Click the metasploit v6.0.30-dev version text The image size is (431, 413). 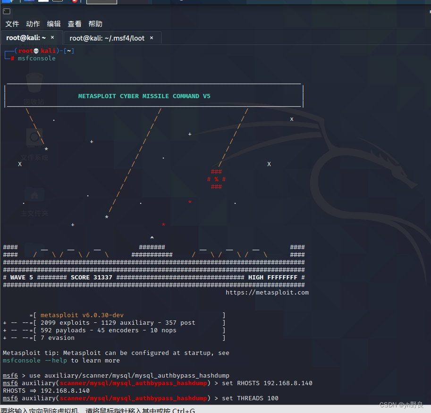82,315
